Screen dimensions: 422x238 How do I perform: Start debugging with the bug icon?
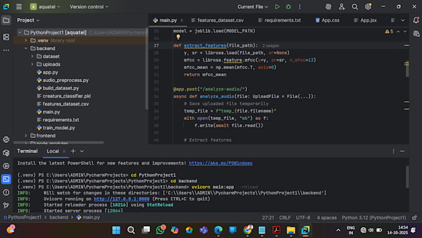[288, 7]
